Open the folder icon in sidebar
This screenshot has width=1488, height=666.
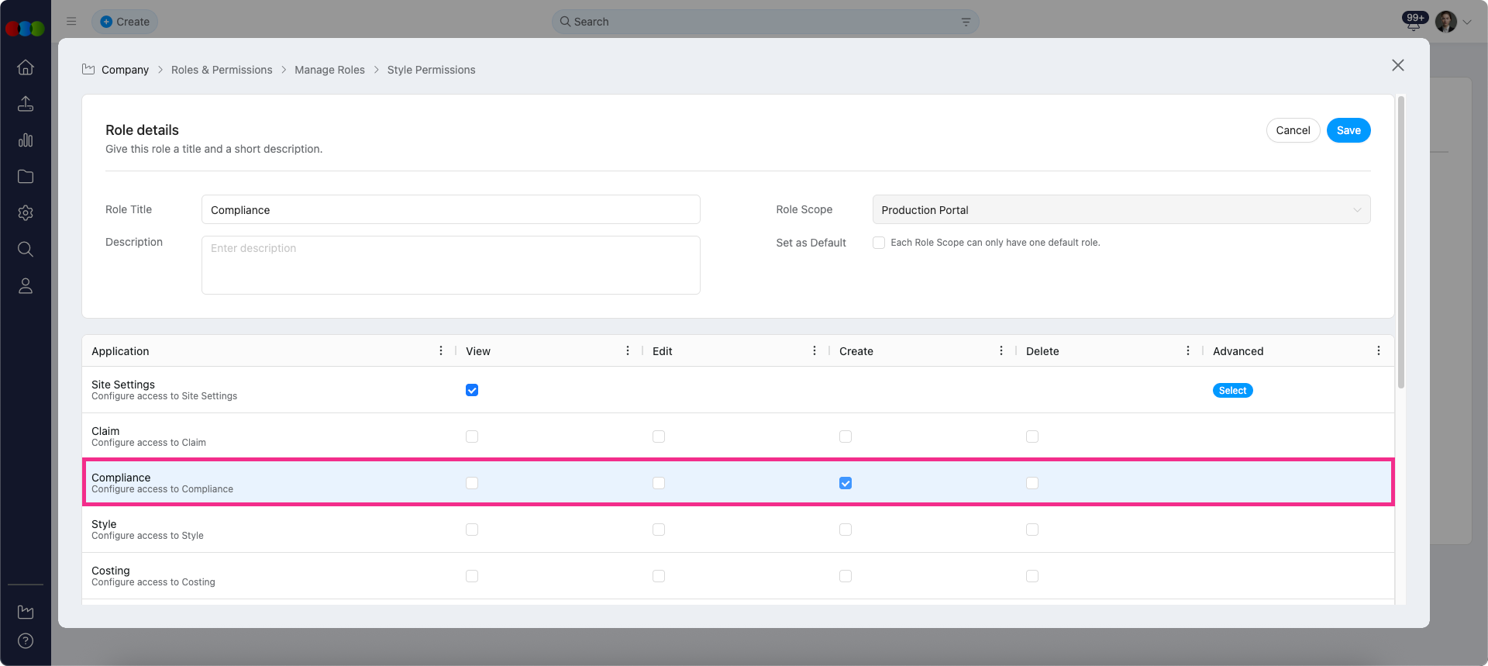(26, 177)
